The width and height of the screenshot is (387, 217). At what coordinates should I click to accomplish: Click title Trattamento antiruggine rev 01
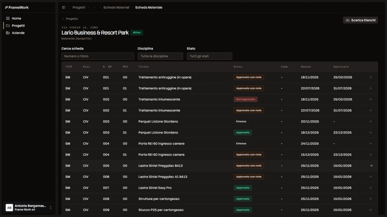point(165,88)
